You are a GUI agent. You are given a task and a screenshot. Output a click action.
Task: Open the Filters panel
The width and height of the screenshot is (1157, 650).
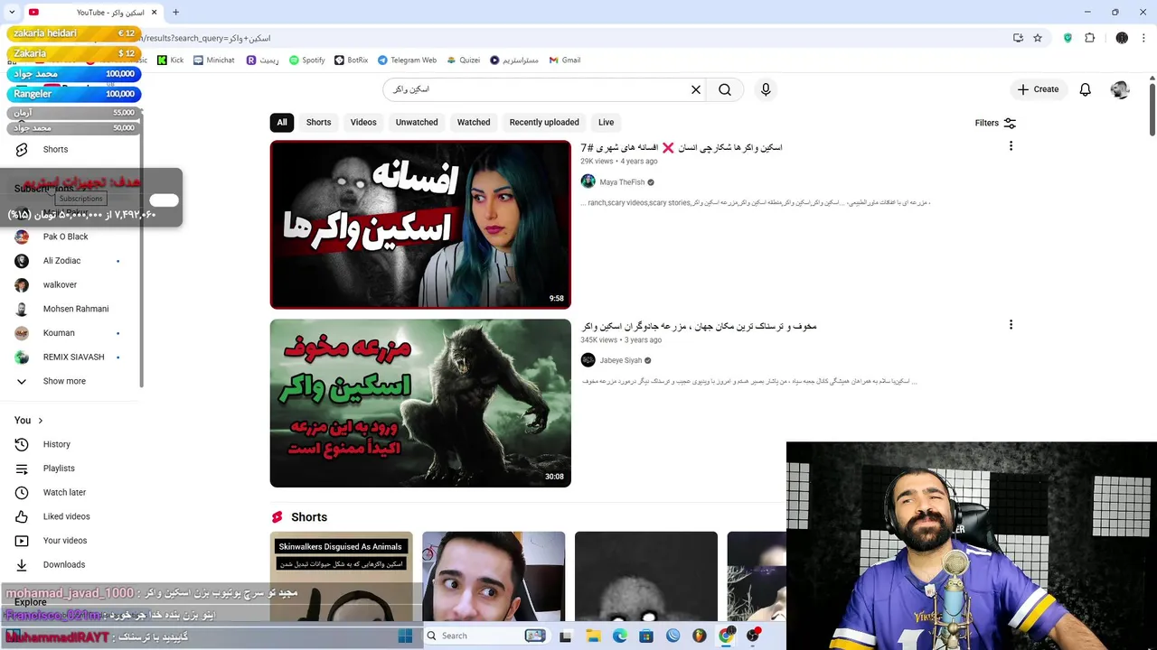[995, 123]
